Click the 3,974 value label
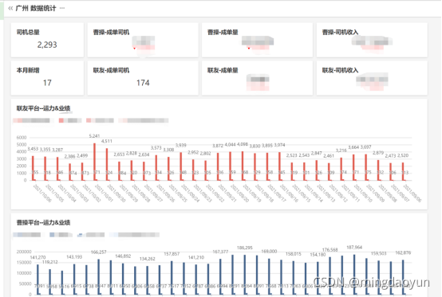This screenshot has height=297, width=442. point(279,145)
